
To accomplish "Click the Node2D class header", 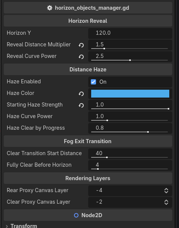I will (88, 215).
